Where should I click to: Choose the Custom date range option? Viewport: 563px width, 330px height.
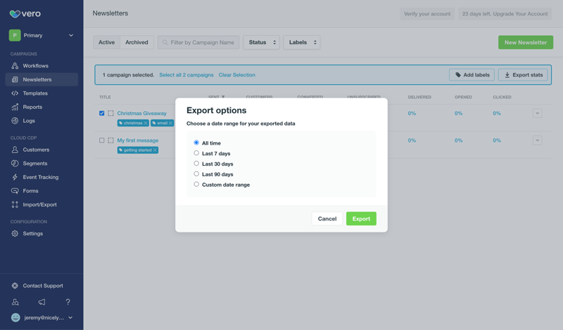click(x=196, y=185)
